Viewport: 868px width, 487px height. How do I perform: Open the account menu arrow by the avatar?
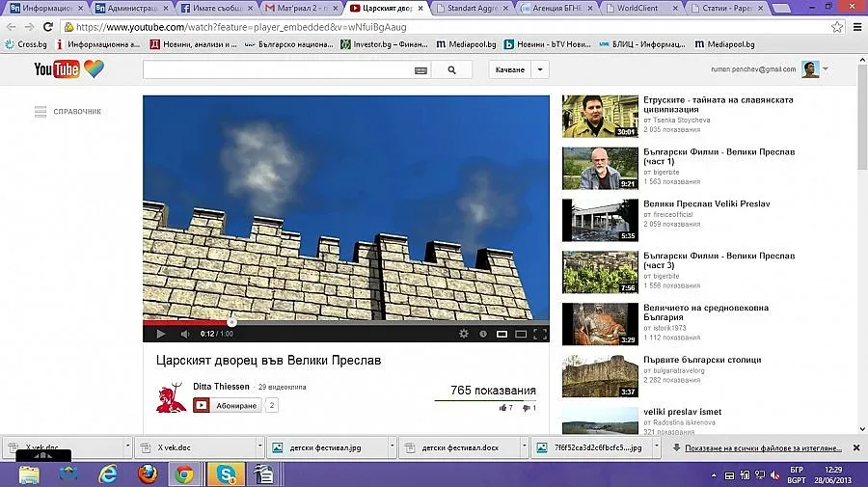[x=826, y=69]
